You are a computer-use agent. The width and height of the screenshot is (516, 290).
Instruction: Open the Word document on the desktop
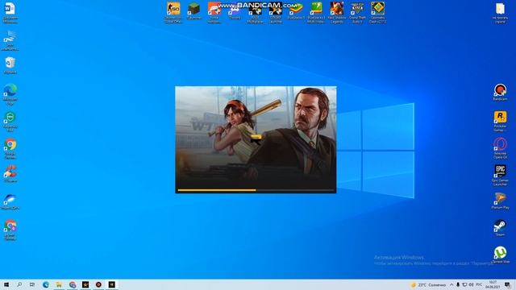click(10, 13)
